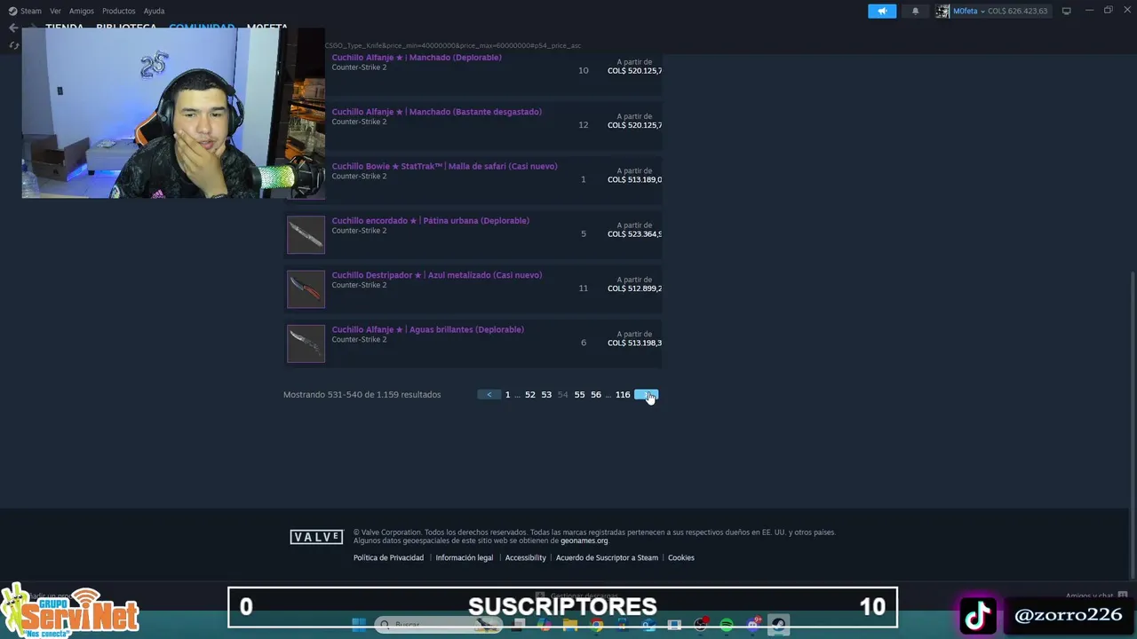Go to next results page arrow
The width and height of the screenshot is (1137, 639).
coord(647,395)
